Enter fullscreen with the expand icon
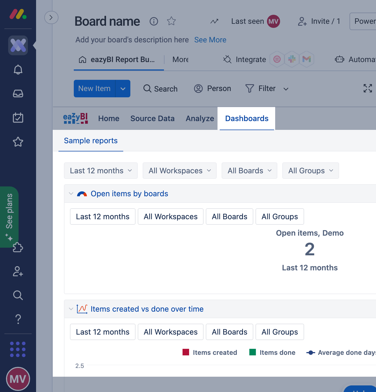376x392 pixels. coord(368,88)
